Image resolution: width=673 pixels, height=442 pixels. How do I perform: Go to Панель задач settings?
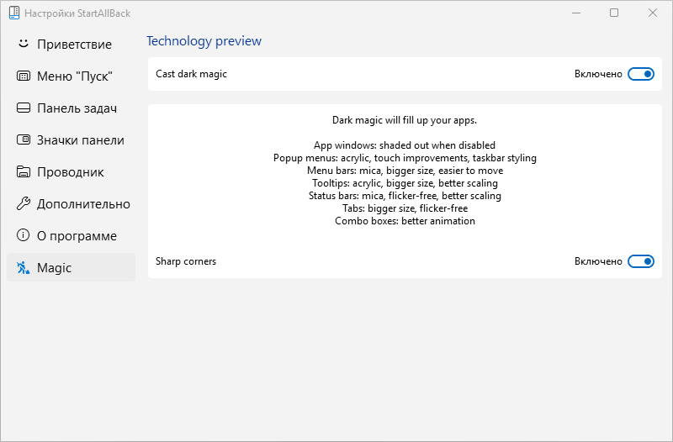coord(77,108)
